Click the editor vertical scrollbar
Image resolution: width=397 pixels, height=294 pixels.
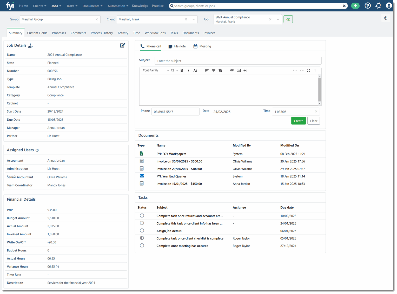coord(320,90)
